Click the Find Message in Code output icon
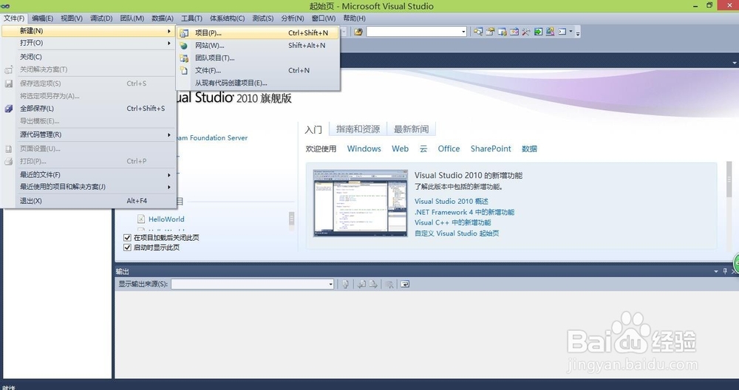The image size is (739, 390). click(345, 284)
